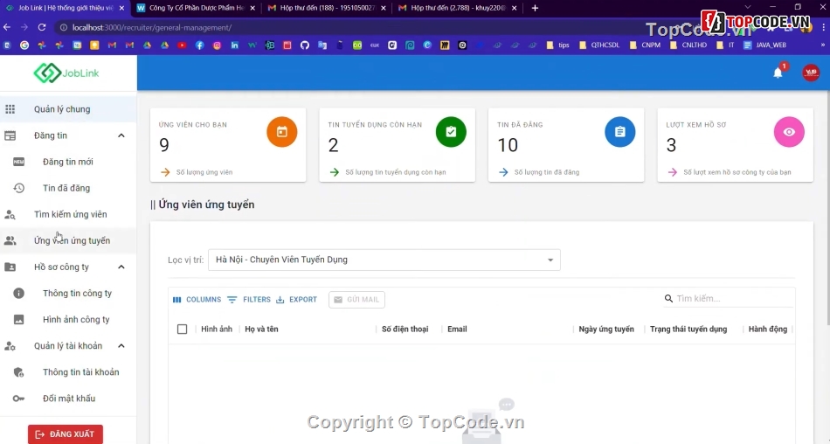Viewport: 830px width, 444px height.
Task: Open the CNPM bookmark folder
Action: click(645, 45)
